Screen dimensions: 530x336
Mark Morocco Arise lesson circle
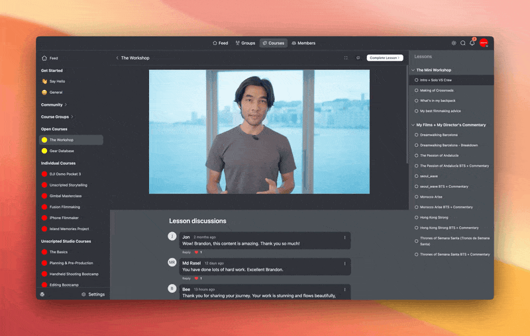click(x=417, y=197)
